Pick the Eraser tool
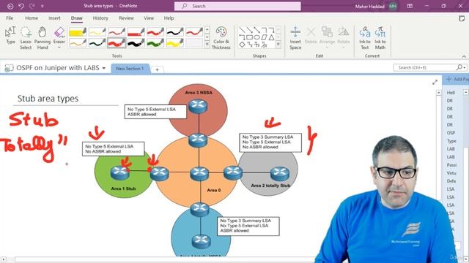Viewport: 469px width, 263px height. coord(59,35)
